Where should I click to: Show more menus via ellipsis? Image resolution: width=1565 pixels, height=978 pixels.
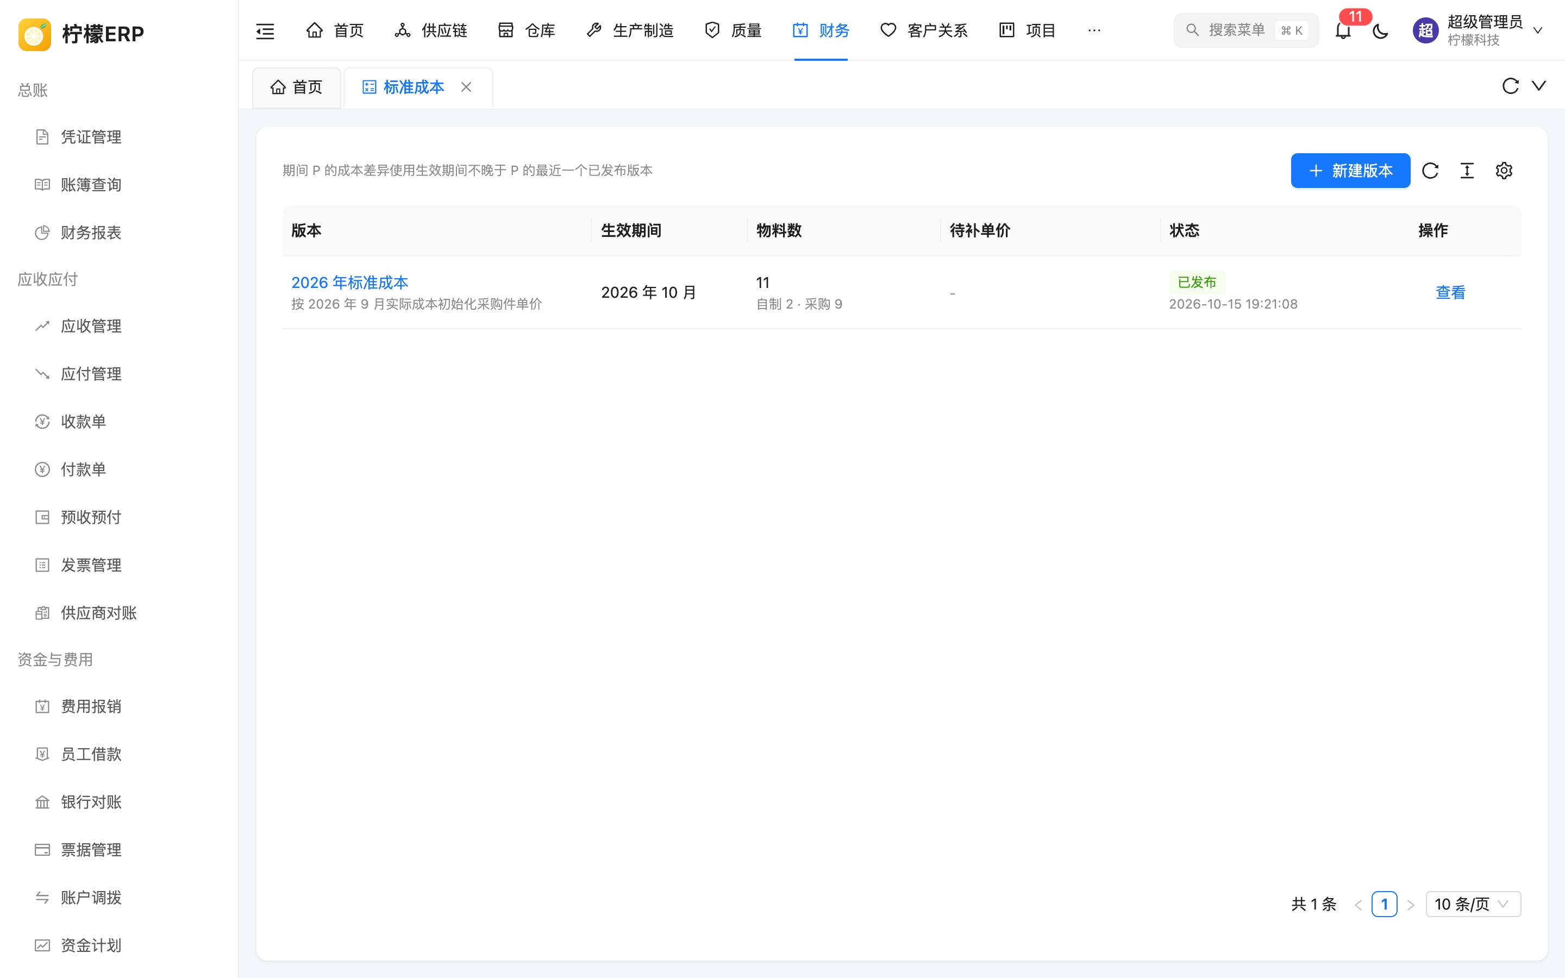[1094, 30]
